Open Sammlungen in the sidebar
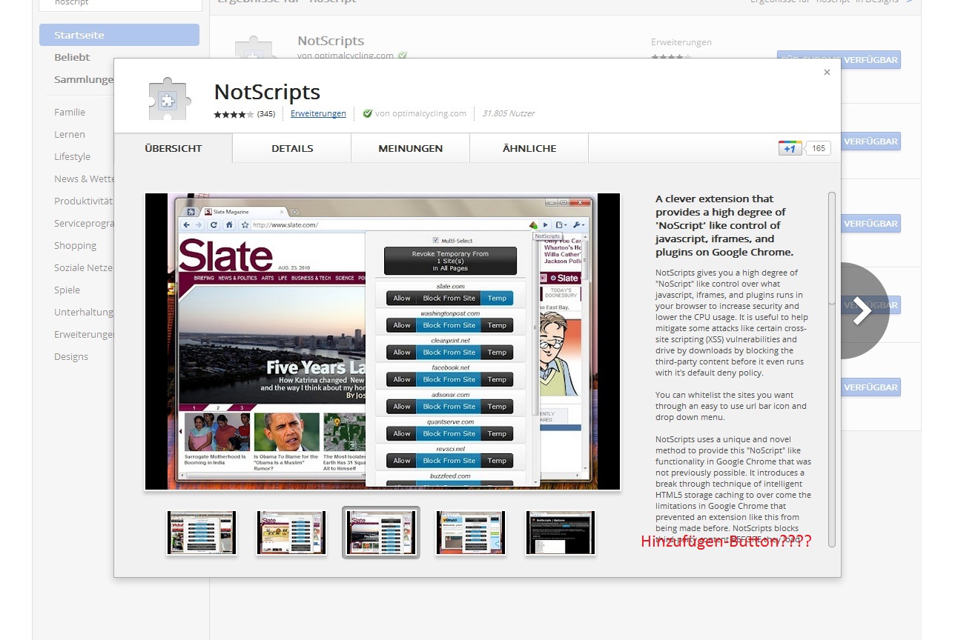Screen dimensions: 978x640 (84, 79)
